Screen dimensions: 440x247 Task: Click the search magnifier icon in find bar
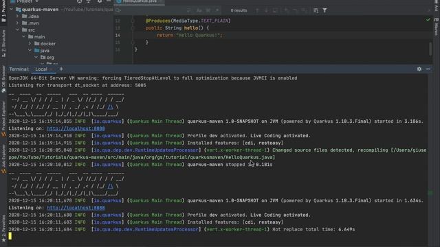pyautogui.click(x=118, y=10)
